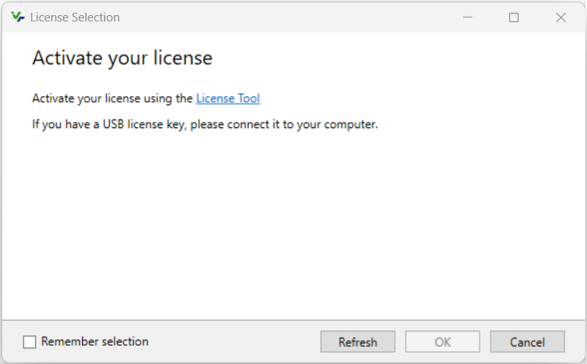587x364 pixels.
Task: Click the Refresh button near the bottom
Action: point(358,342)
